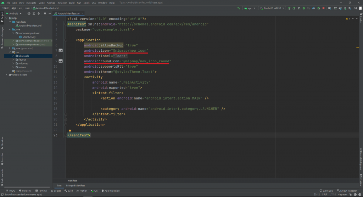The height and width of the screenshot is (197, 363).
Task: Expand com.example.toast (test) package
Action: (13, 44)
